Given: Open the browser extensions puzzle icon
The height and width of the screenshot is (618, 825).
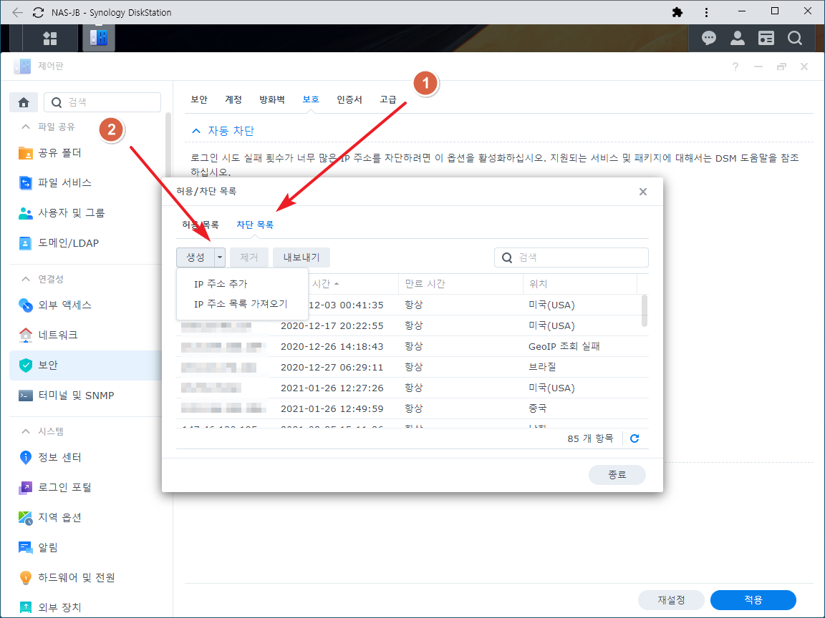Looking at the screenshot, I should [677, 12].
